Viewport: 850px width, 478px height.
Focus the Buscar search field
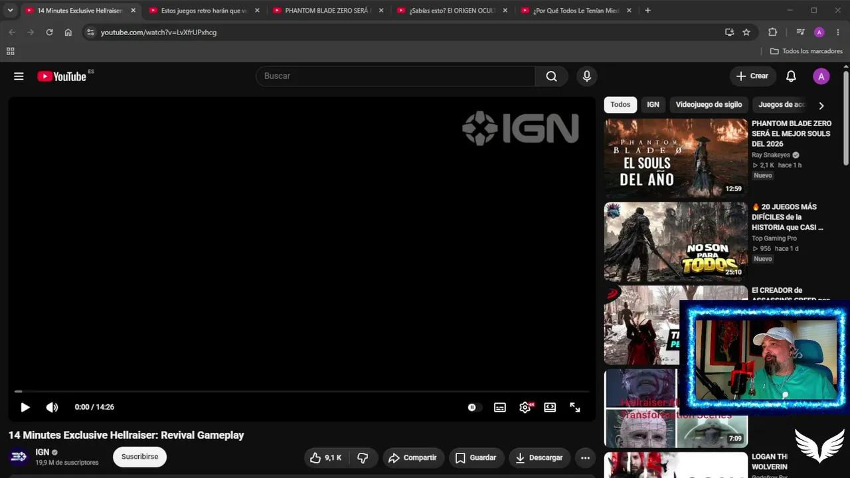[395, 76]
